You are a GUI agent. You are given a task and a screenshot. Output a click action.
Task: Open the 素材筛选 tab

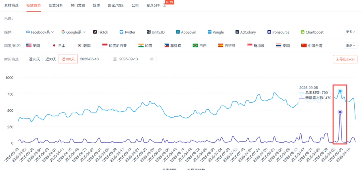pos(11,5)
